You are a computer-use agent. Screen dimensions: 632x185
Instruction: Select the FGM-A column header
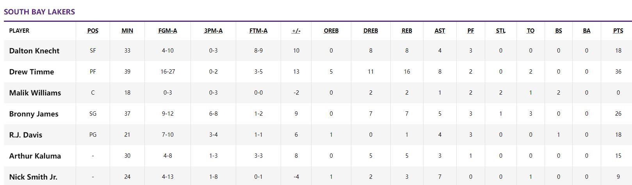[167, 30]
